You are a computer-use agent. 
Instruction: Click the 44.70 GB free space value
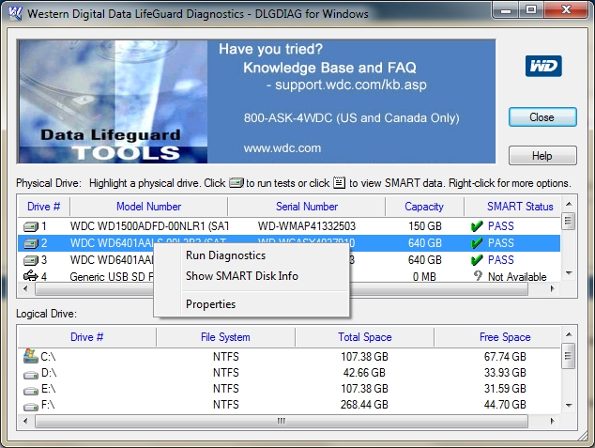click(x=505, y=405)
